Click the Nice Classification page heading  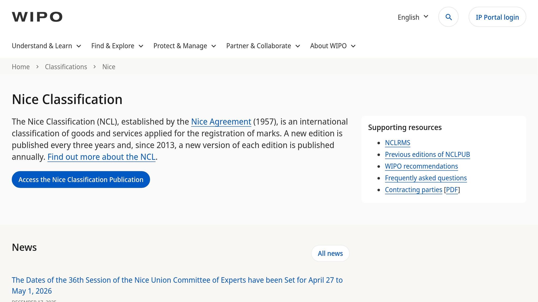[x=67, y=99]
